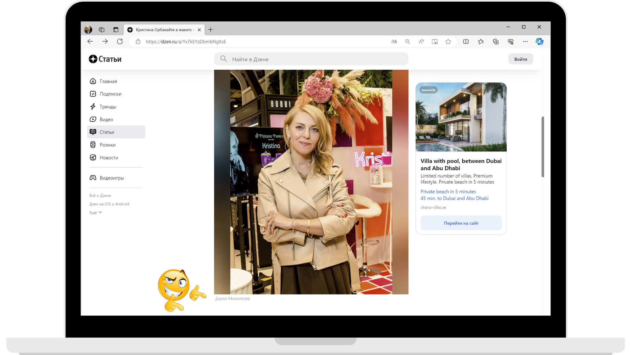Screen dimensions: 631x355
Task: Click the page vertical scrollbar thumb
Action: 543,147
